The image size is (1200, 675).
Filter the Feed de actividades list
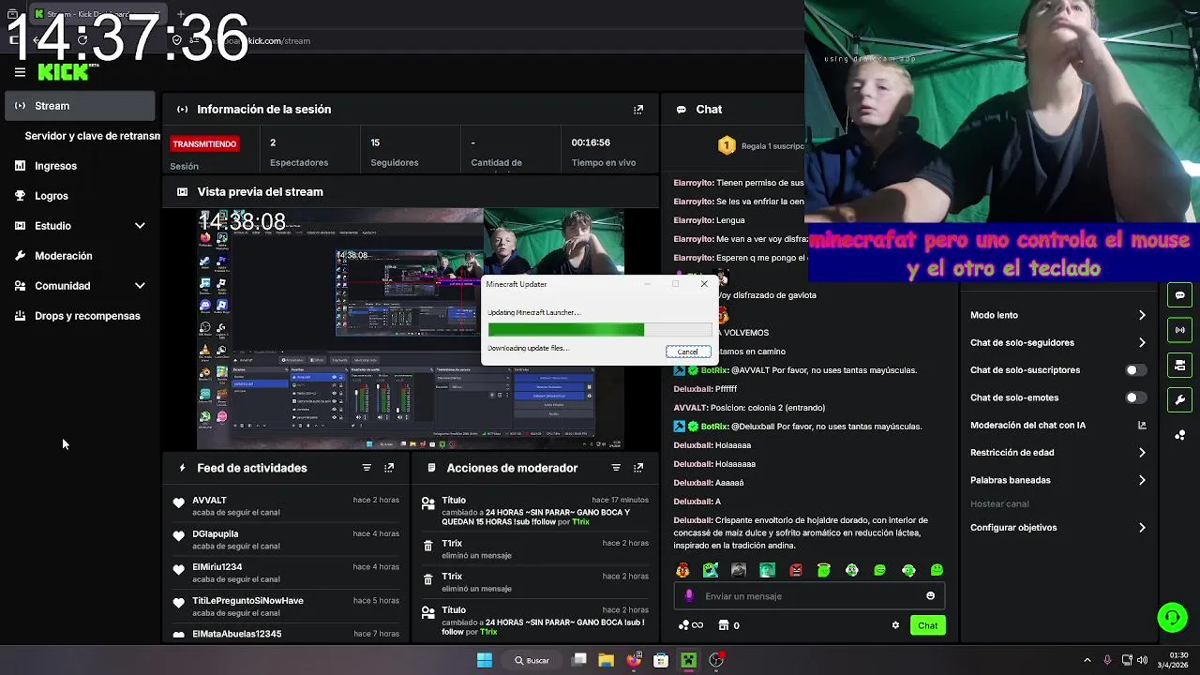coord(367,468)
